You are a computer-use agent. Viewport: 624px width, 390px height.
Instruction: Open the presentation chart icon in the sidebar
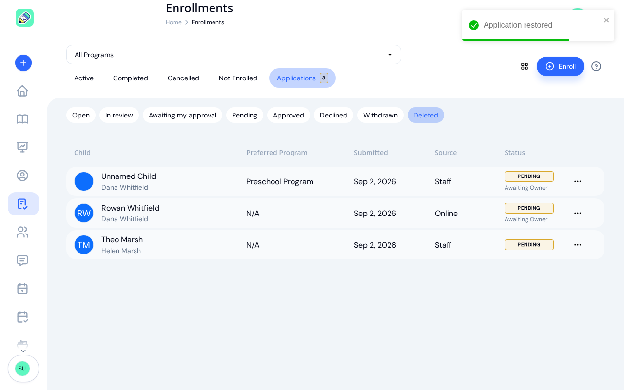click(x=22, y=147)
